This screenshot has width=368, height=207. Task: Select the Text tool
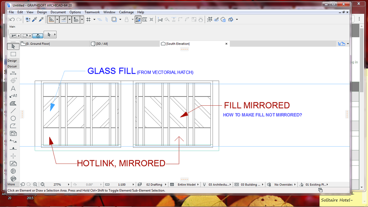13,88
